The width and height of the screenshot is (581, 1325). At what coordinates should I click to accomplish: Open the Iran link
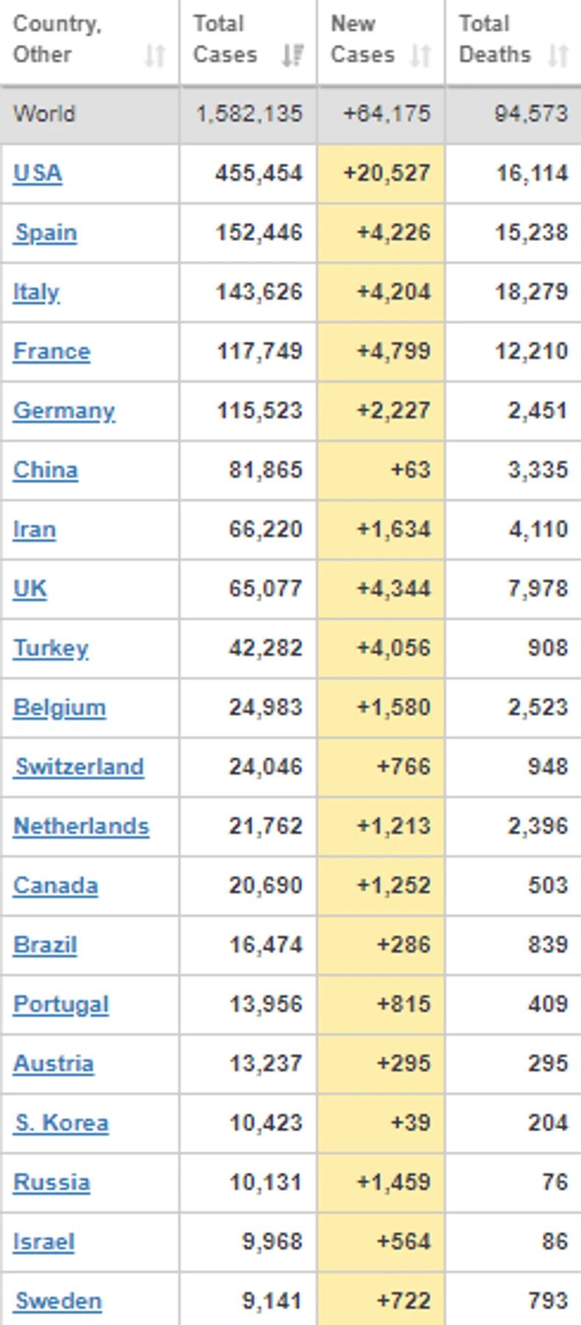[35, 530]
